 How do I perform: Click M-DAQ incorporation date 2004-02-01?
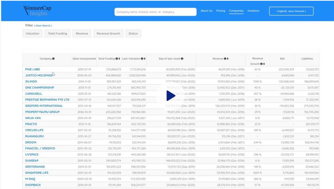coord(84,179)
